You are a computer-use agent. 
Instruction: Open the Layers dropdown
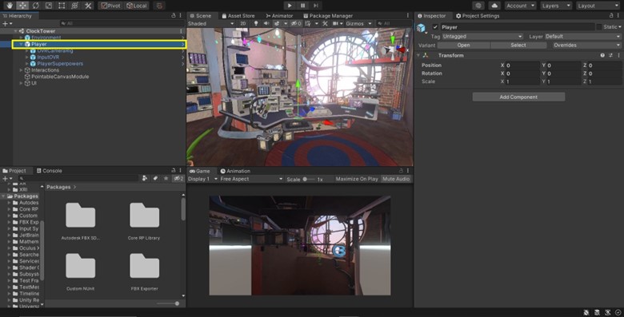[x=556, y=6]
